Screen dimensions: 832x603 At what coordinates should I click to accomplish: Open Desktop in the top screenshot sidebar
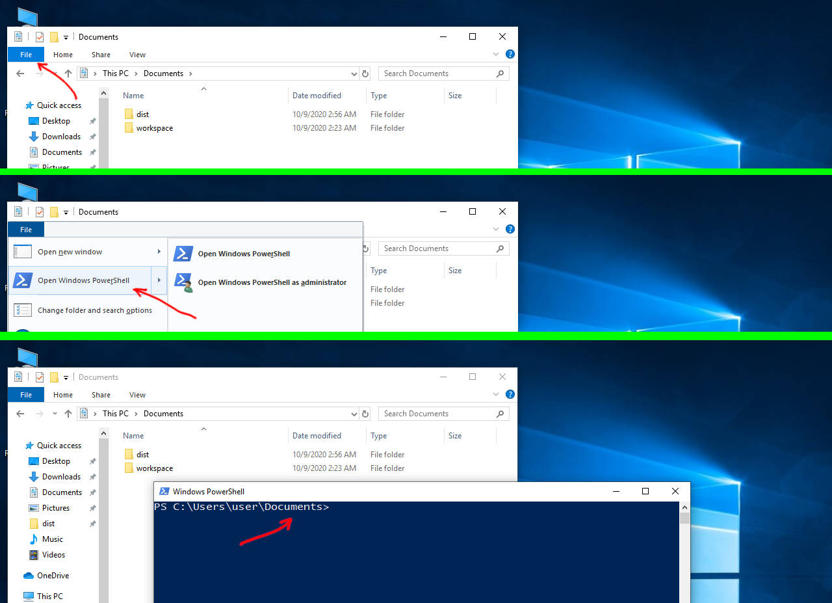[56, 121]
